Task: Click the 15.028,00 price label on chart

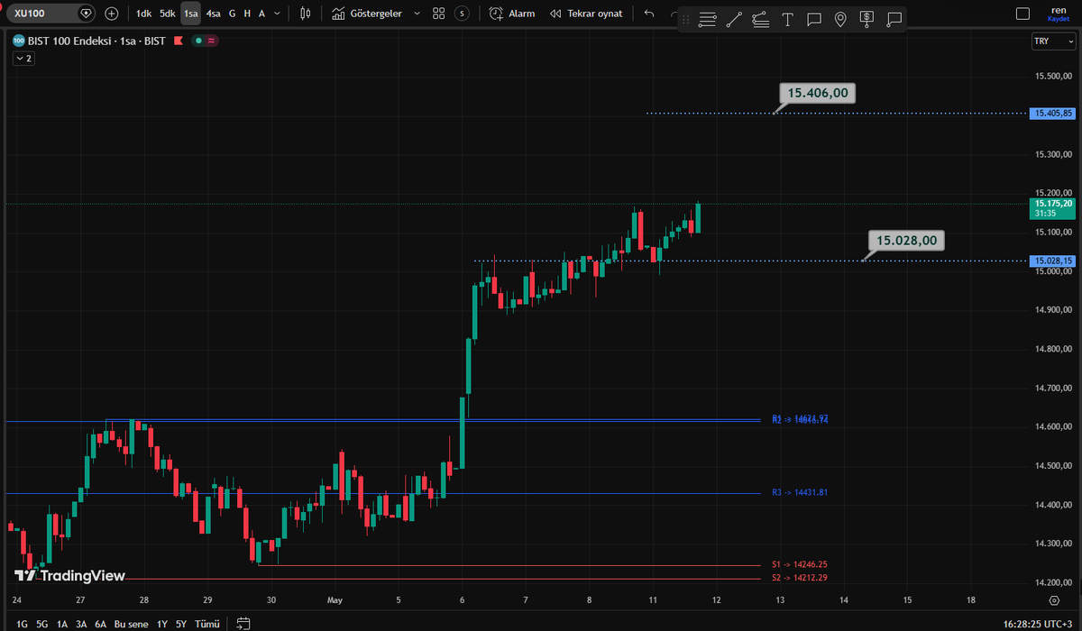Action: tap(907, 241)
